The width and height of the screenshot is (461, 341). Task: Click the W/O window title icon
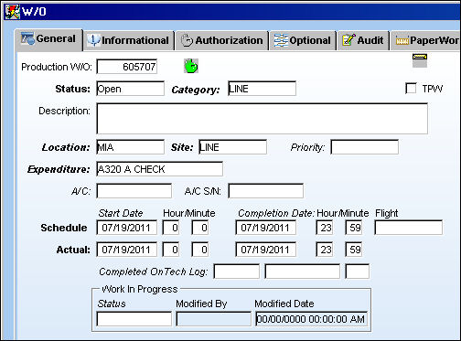click(12, 12)
